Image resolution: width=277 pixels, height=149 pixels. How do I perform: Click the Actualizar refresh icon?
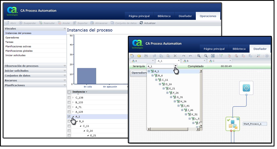click(141, 23)
